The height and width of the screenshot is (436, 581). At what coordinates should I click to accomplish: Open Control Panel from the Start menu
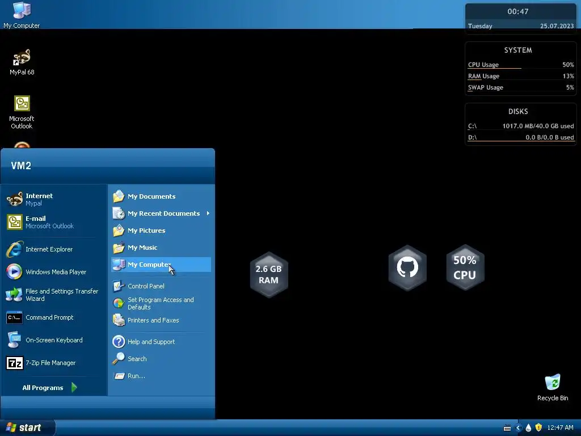coord(161,286)
